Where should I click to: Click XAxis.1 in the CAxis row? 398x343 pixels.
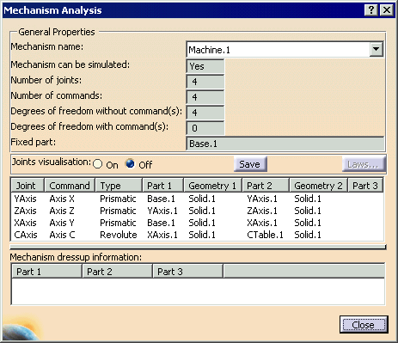(162, 235)
